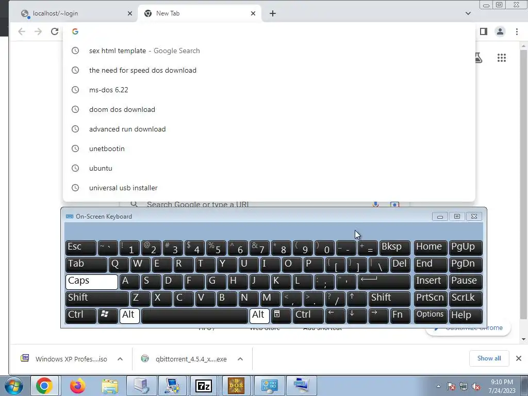Screen dimensions: 528x396
Task: Open the Chrome three-dot menu
Action: (x=517, y=31)
